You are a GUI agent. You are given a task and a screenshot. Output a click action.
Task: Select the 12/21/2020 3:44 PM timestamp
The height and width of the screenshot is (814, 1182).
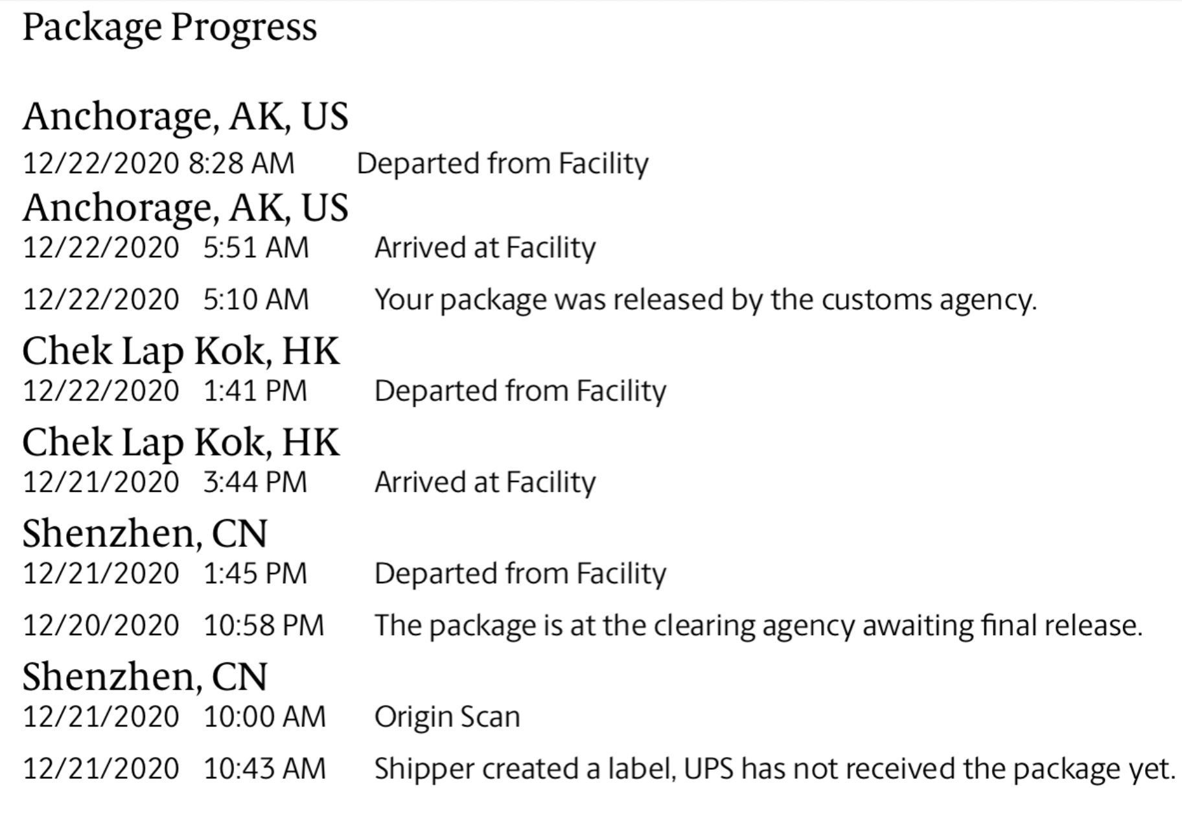165,483
